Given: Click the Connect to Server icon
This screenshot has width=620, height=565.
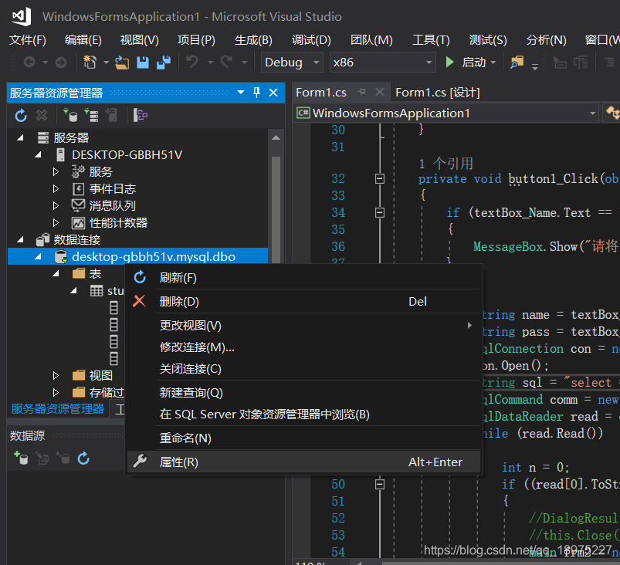Looking at the screenshot, I should (x=91, y=116).
